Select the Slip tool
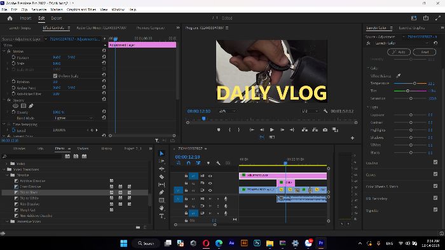 coord(161,185)
